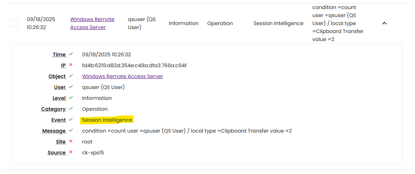415x174 pixels.
Task: Click the green checkmark beside Message
Action: point(71,130)
